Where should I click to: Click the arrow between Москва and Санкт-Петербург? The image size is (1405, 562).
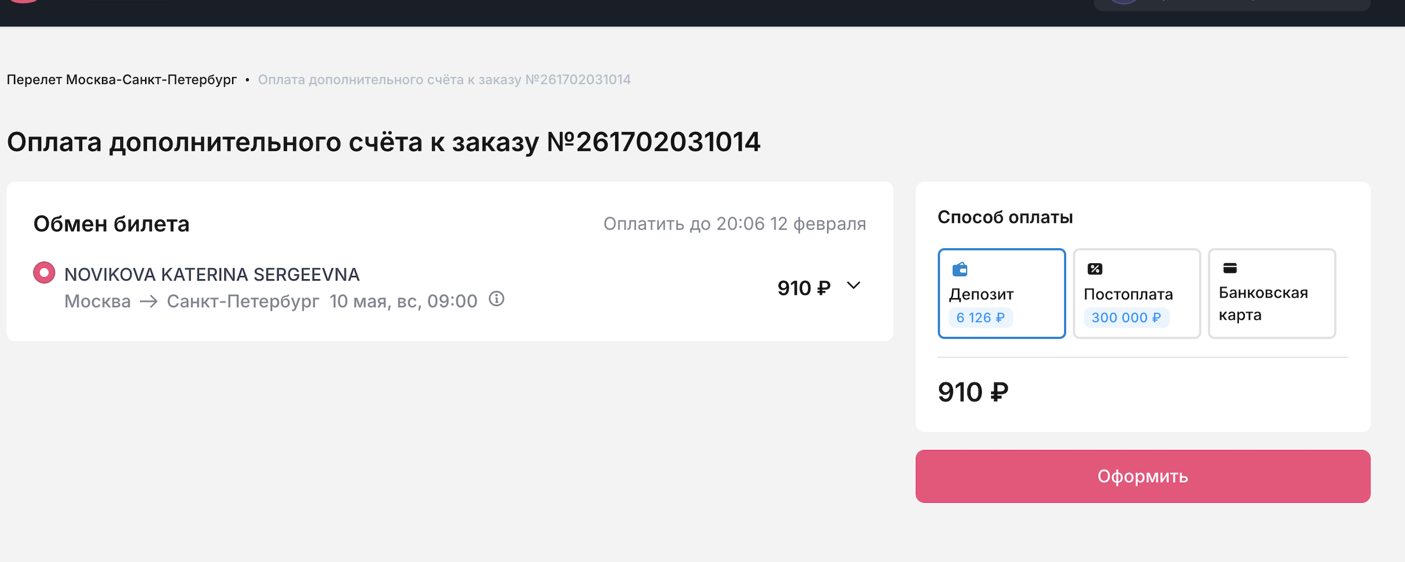[x=148, y=302]
